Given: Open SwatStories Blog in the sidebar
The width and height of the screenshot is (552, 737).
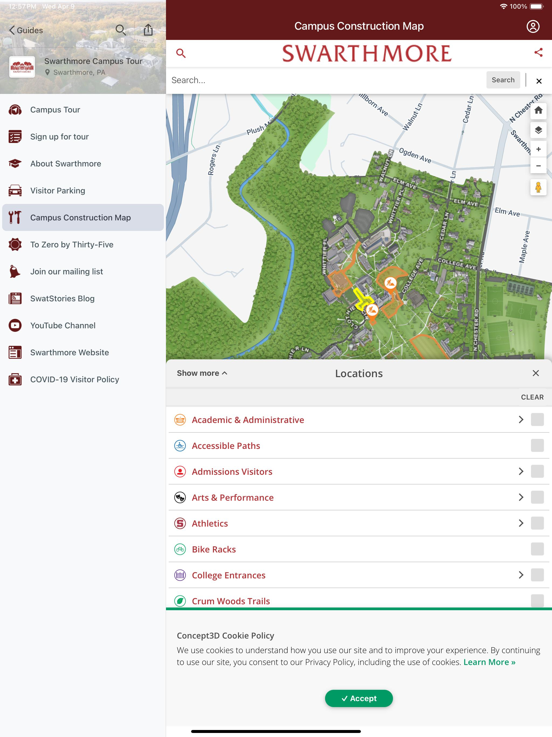Looking at the screenshot, I should pos(83,299).
